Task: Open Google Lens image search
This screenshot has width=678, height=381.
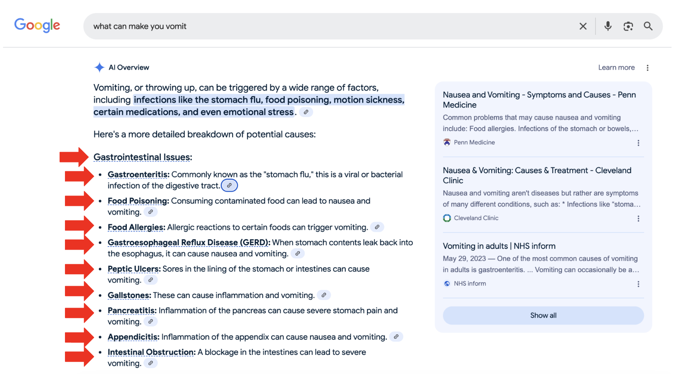Action: tap(628, 26)
